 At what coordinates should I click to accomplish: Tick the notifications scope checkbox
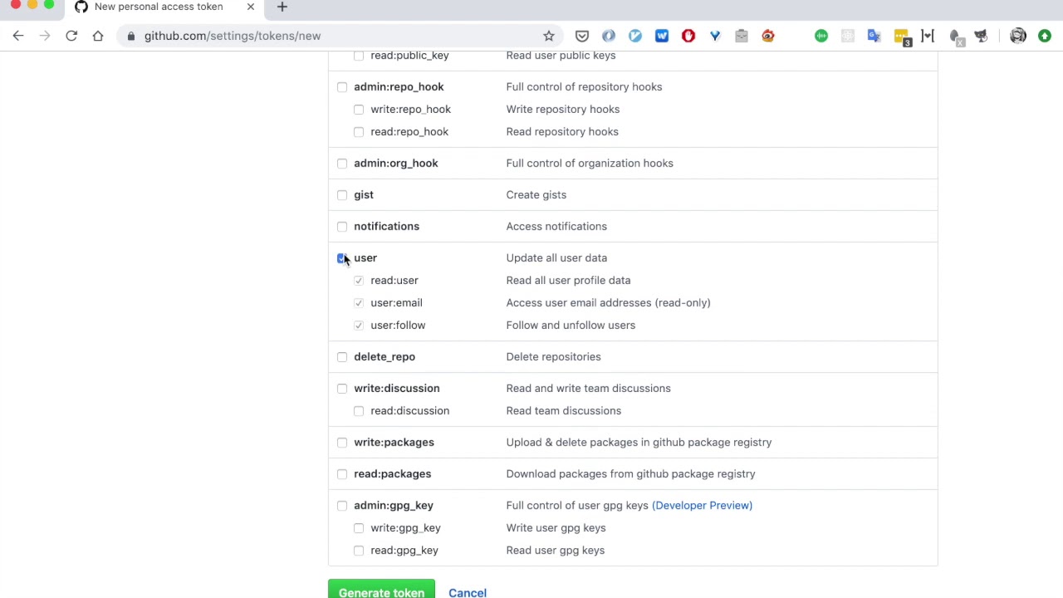(x=342, y=226)
